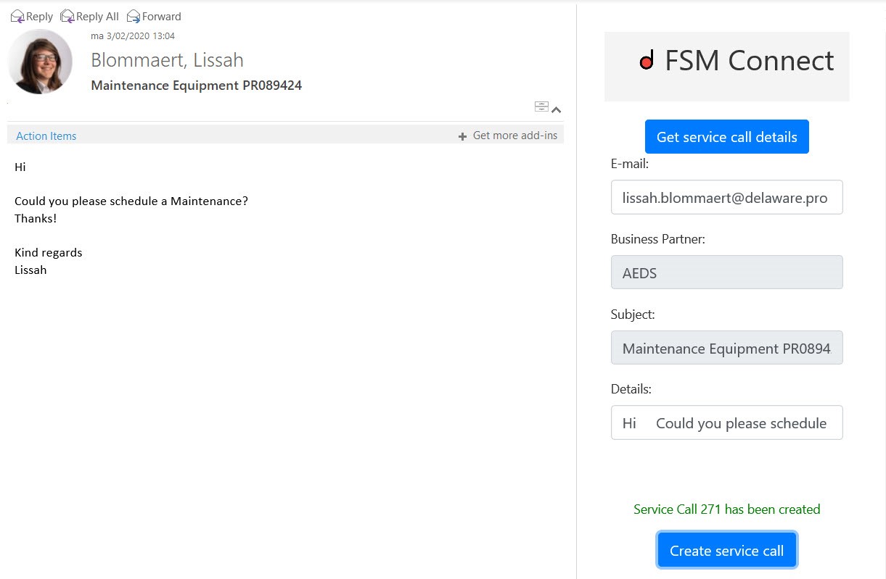Click the archive drawer icon in header
Viewport: 886px width, 579px height.
point(541,107)
